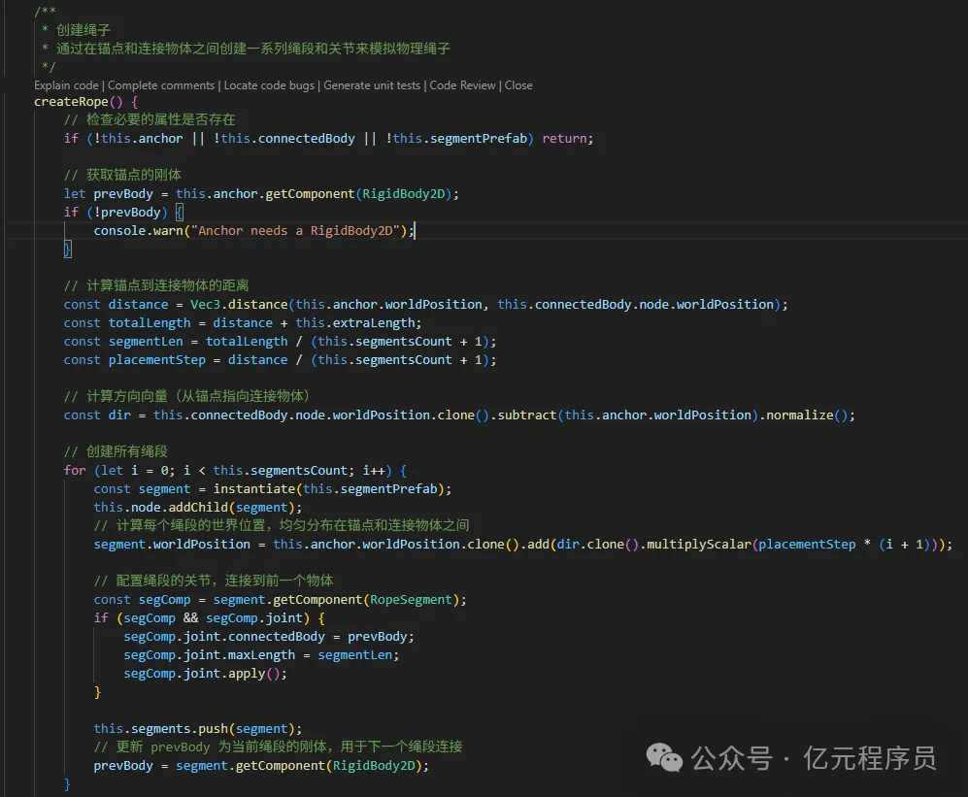968x797 pixels.
Task: Click the return keyword
Action: click(x=564, y=138)
